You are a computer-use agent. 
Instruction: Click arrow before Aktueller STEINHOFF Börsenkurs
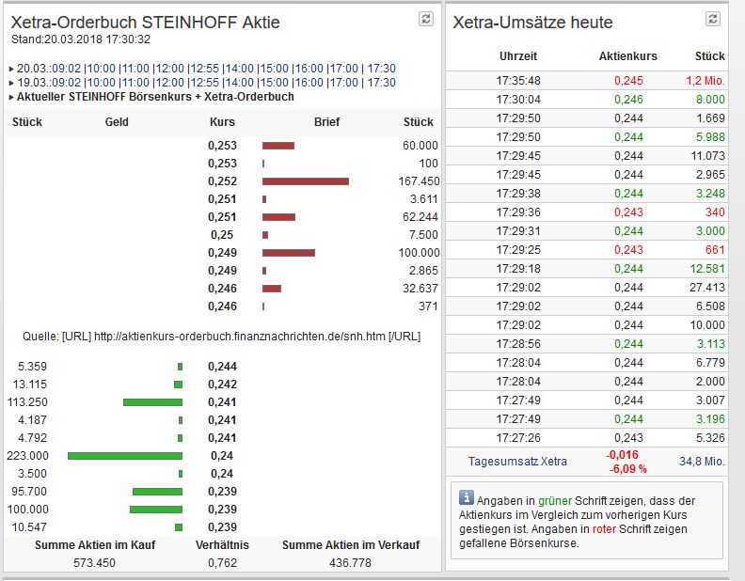tap(10, 97)
